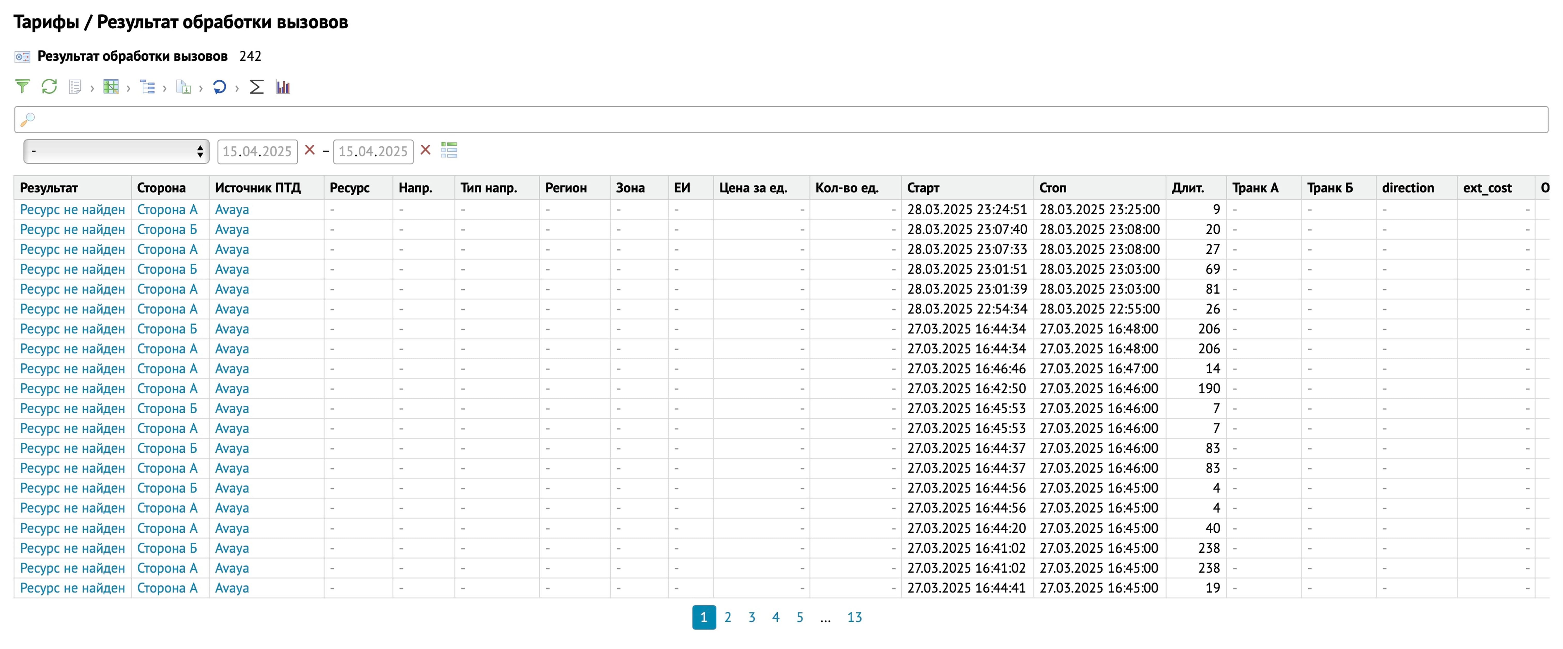Open Сторона А link in 22:54:34 row

167,309
